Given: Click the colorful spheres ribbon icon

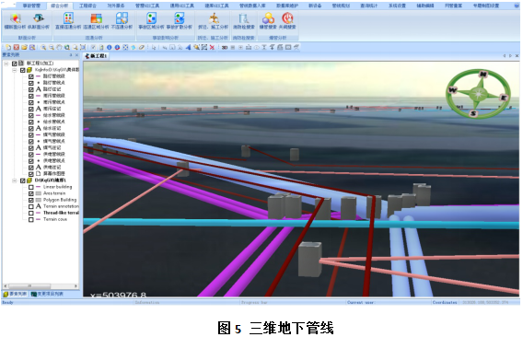Looking at the screenshot, I should [268, 18].
